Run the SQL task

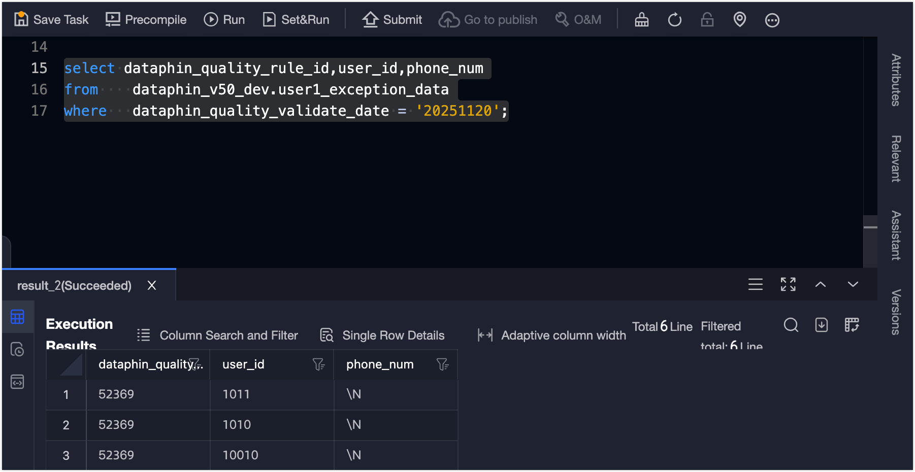click(x=224, y=20)
